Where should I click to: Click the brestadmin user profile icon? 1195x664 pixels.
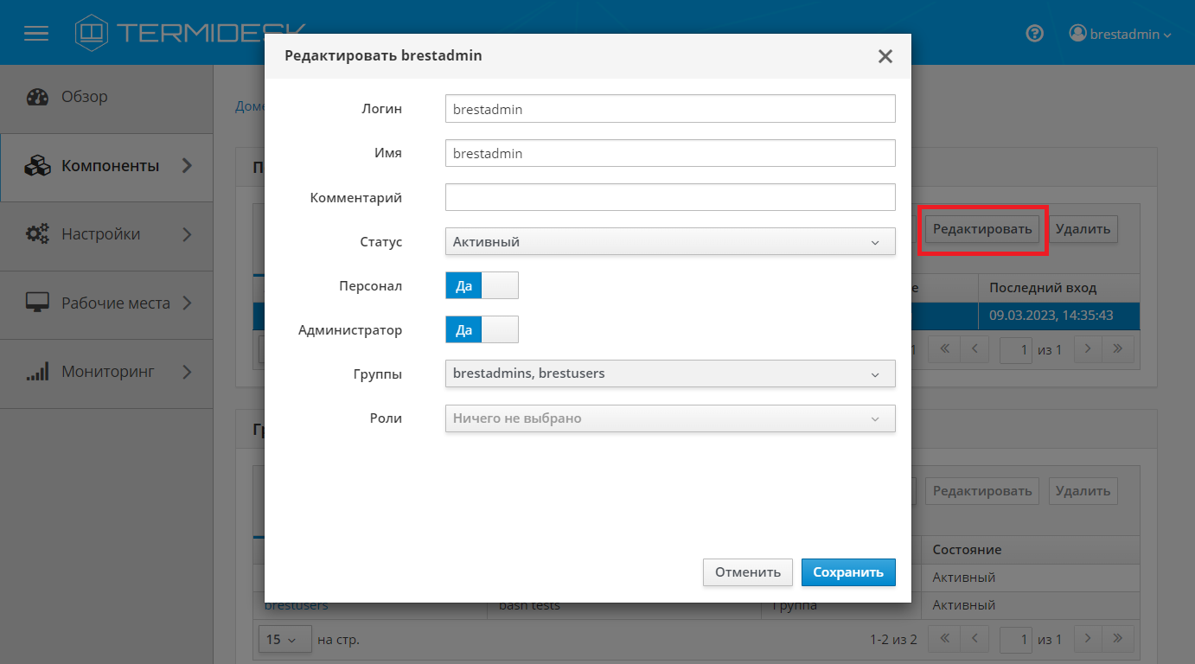[1077, 34]
